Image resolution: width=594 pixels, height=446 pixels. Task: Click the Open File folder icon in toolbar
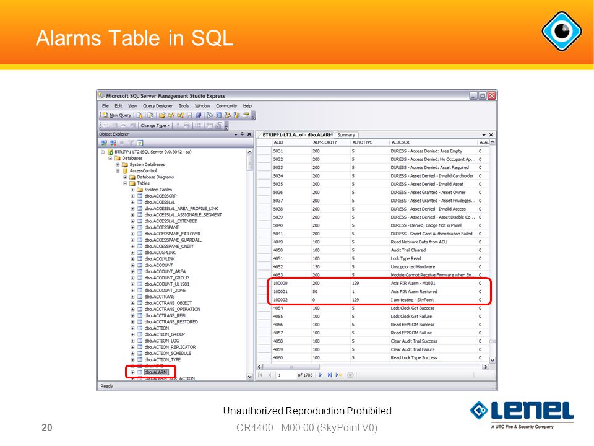(162, 115)
